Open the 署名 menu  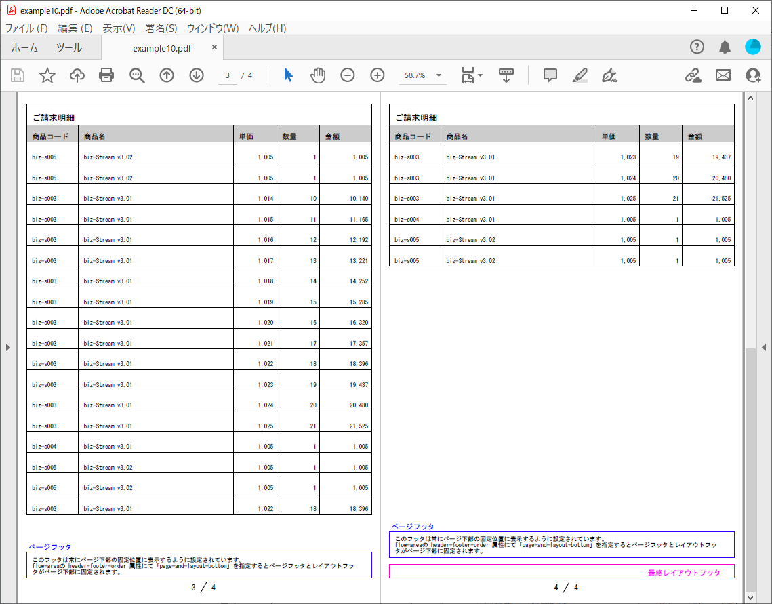coord(161,28)
